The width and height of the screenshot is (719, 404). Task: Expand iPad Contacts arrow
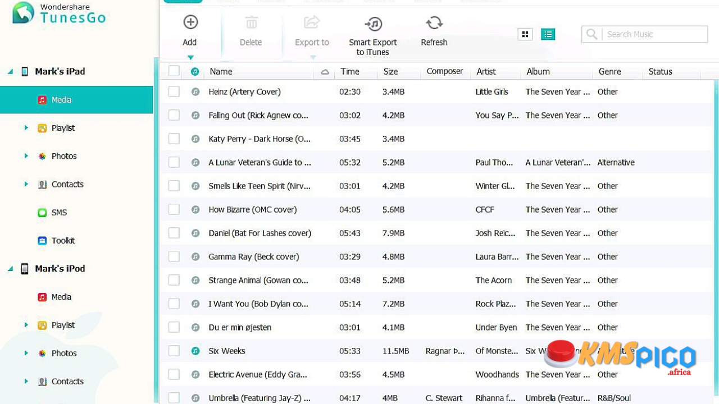(x=26, y=184)
